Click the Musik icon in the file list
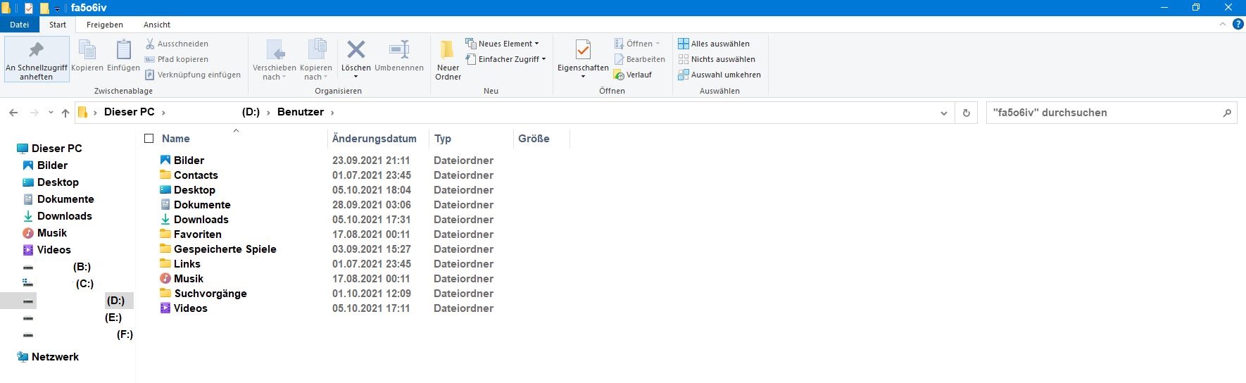This screenshot has width=1246, height=383. pos(165,279)
